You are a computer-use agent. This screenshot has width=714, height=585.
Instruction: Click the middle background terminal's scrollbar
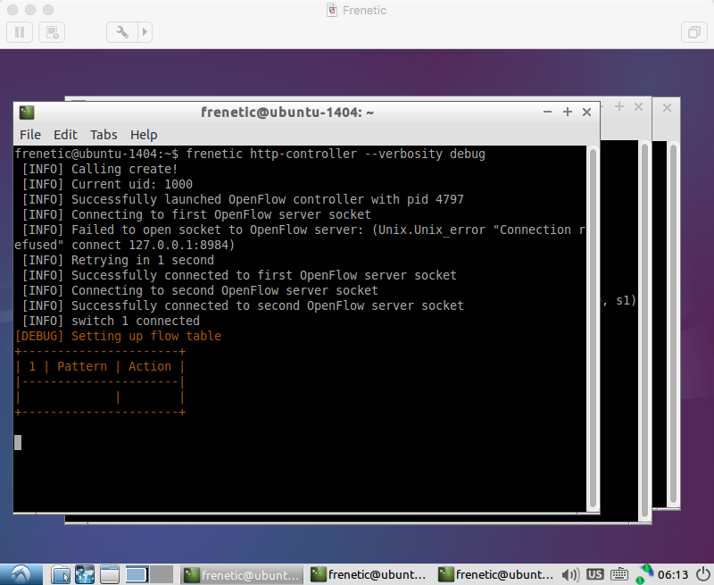[644, 330]
